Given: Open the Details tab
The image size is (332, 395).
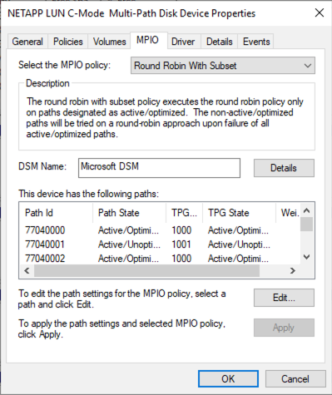Looking at the screenshot, I should click(220, 42).
